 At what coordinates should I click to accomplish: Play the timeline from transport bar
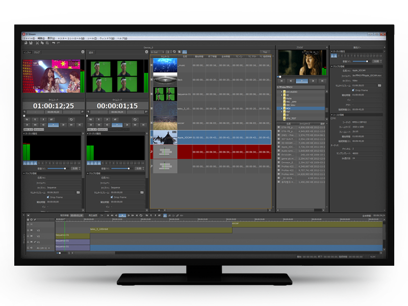point(122,215)
